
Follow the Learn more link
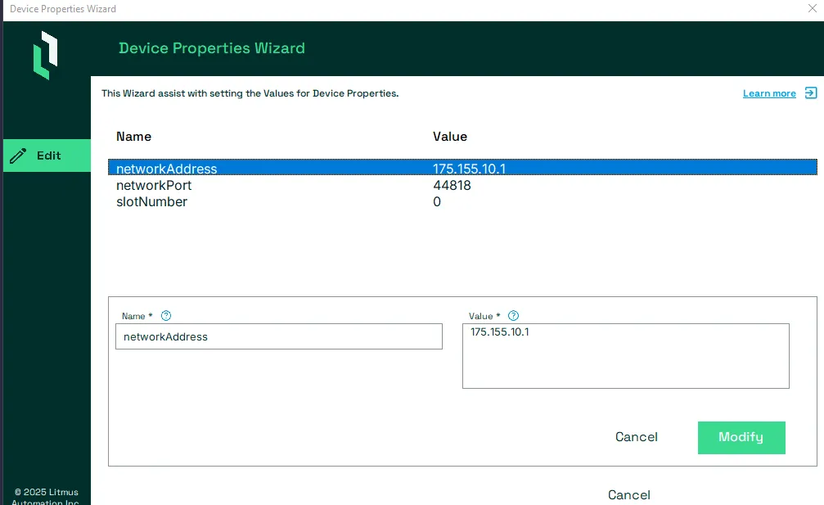769,93
